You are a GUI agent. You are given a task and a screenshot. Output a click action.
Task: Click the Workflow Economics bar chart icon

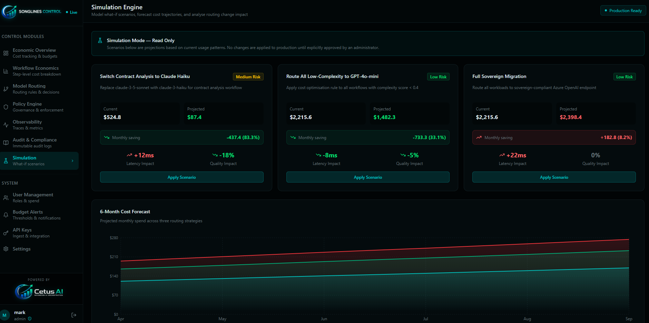coord(6,71)
